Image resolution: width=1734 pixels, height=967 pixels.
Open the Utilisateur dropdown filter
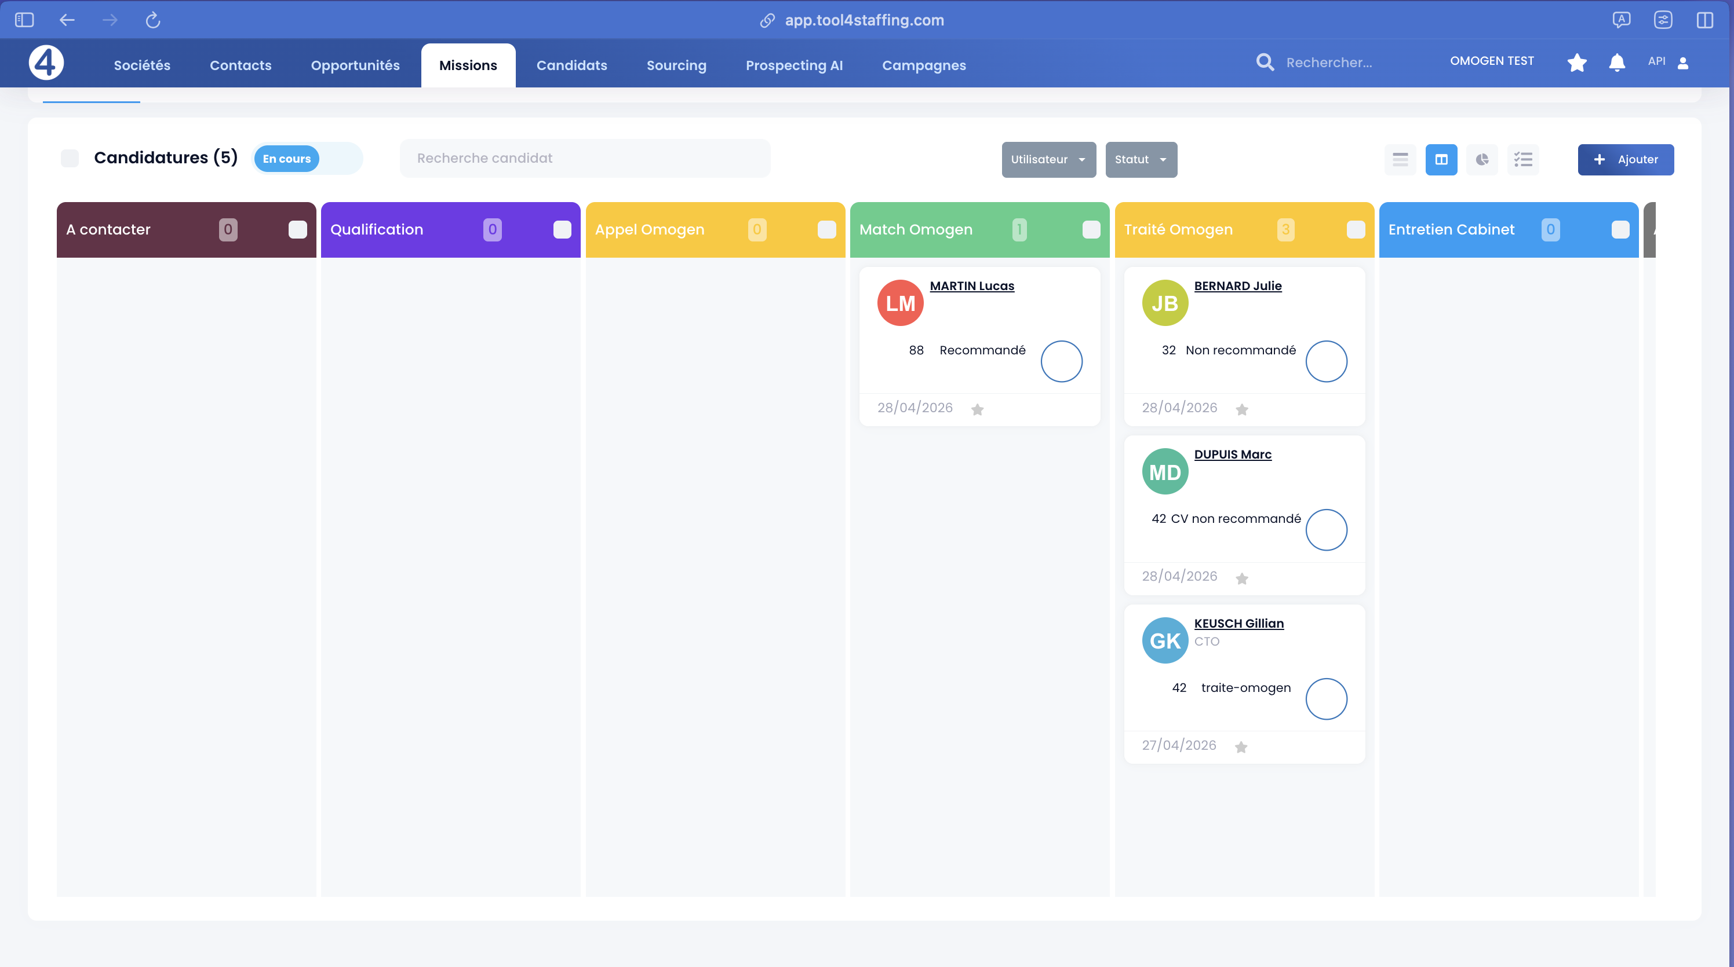point(1048,159)
